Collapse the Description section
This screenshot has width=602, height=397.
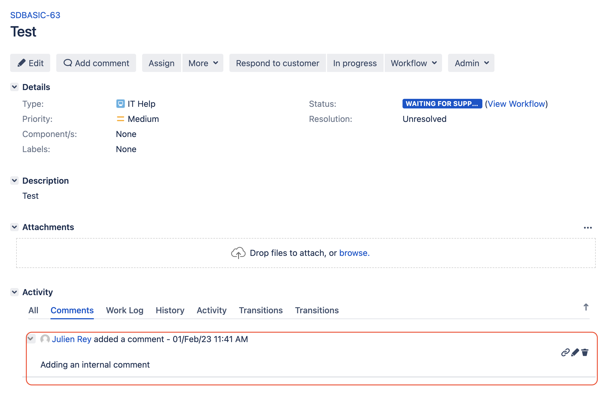point(15,181)
